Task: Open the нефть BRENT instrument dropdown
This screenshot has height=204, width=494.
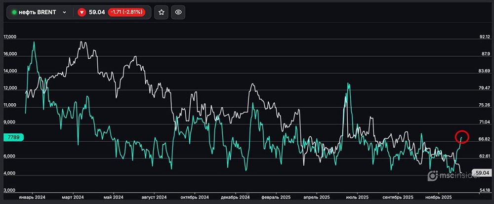Action: [x=64, y=12]
